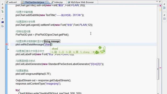
Task: Choose IME candidate 3 战
Action: [x=68, y=52]
